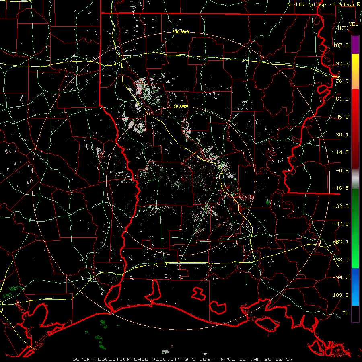
Task: Select the -32.0 value on velocity scale
Action: 341,206
